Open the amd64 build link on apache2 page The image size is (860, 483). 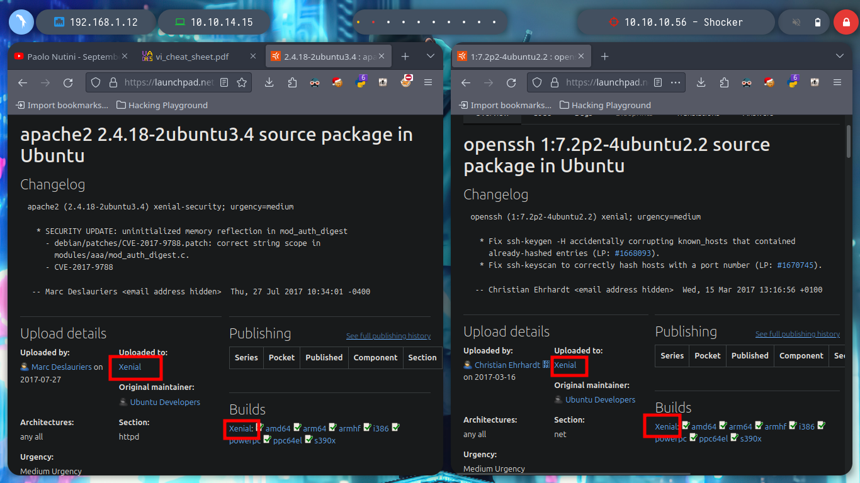point(278,428)
